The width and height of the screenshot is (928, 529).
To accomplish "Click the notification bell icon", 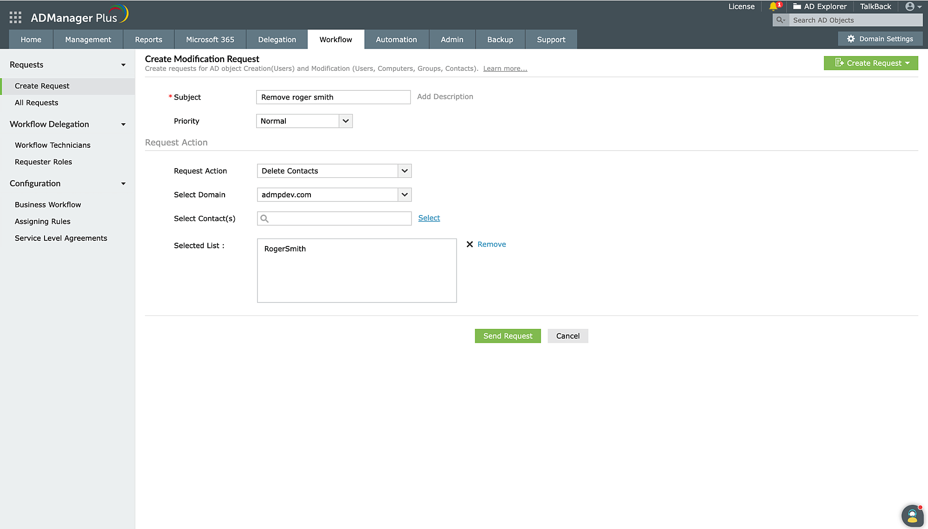I will coord(773,6).
